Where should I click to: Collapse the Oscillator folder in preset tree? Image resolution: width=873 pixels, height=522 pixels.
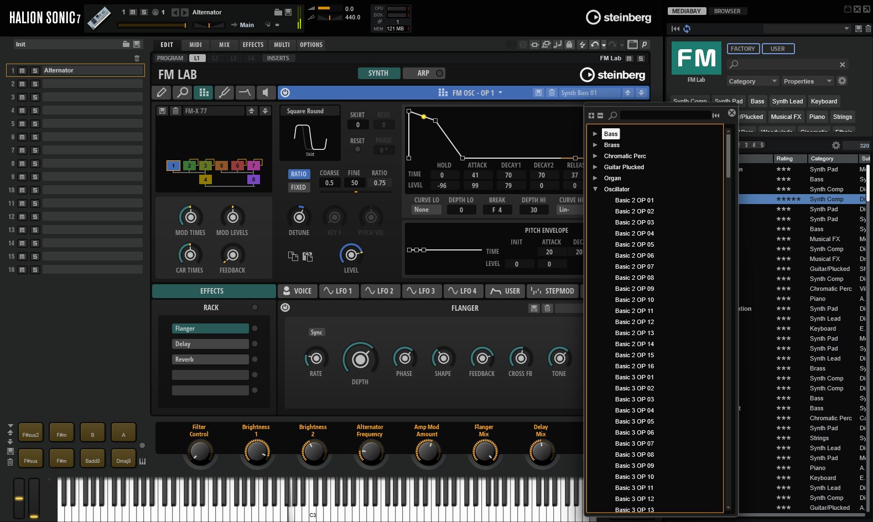coord(595,189)
